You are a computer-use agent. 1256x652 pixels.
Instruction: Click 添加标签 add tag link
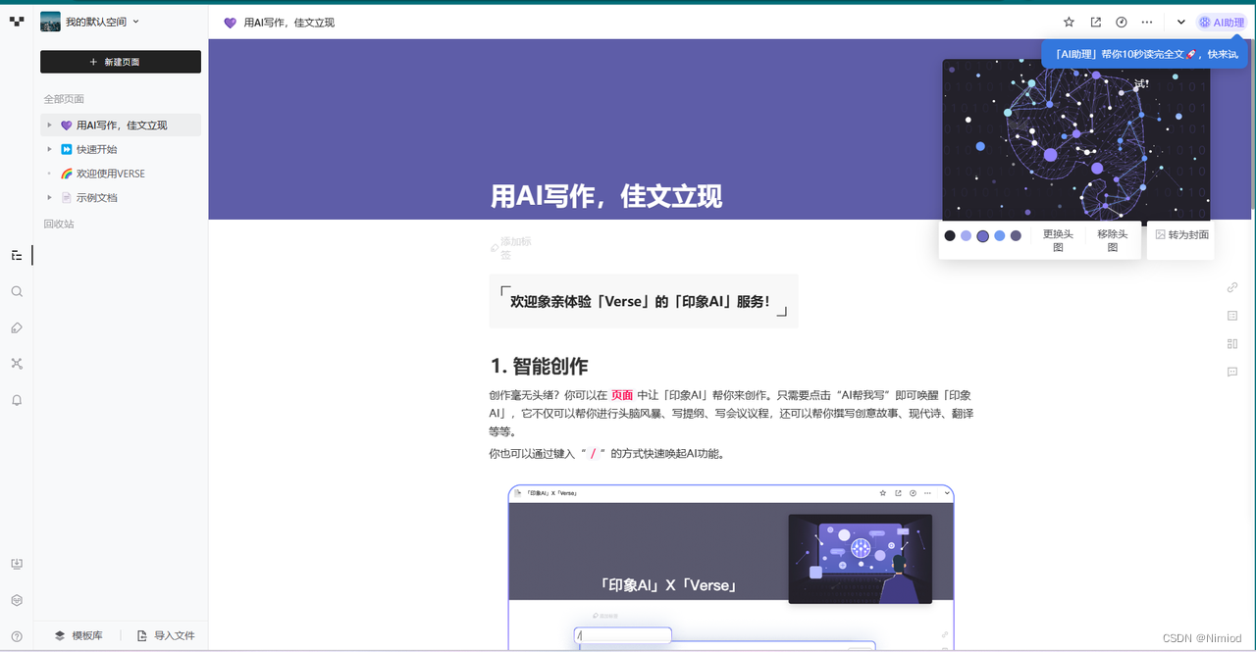click(x=515, y=248)
